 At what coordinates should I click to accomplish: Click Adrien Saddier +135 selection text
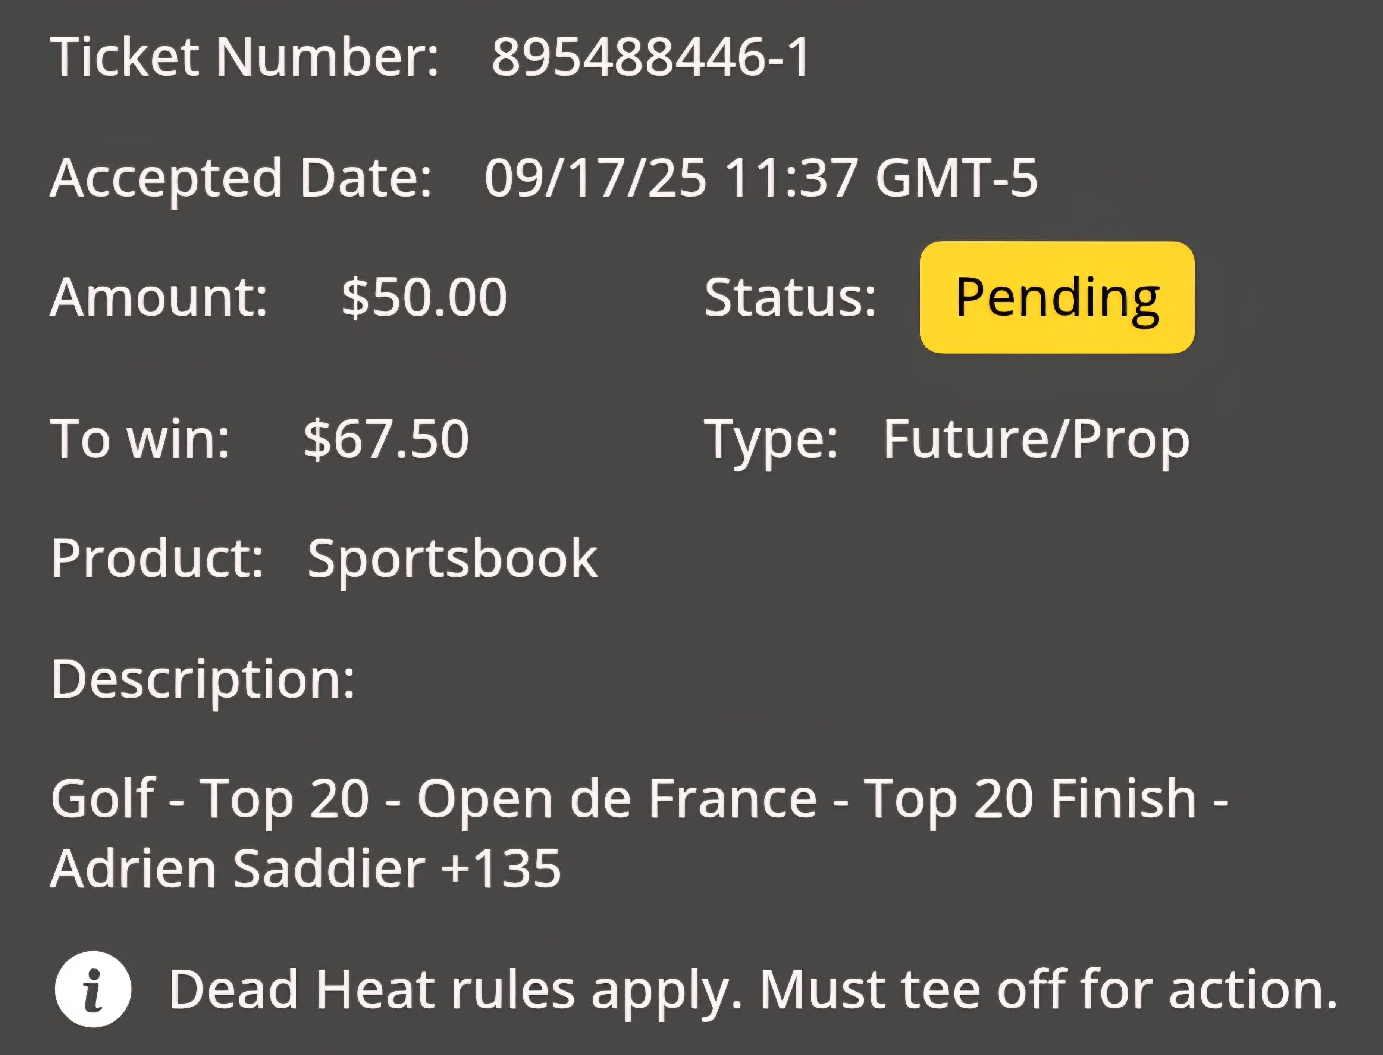(306, 868)
